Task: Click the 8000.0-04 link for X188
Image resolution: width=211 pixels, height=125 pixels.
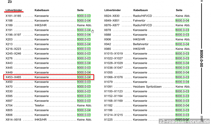Action: coord(84,21)
